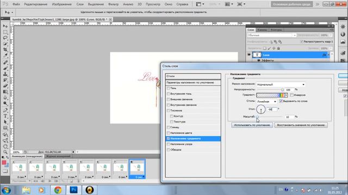Select Параметры наложения: по умолчанию row
Screen dimensions: 348x195
click(193, 82)
